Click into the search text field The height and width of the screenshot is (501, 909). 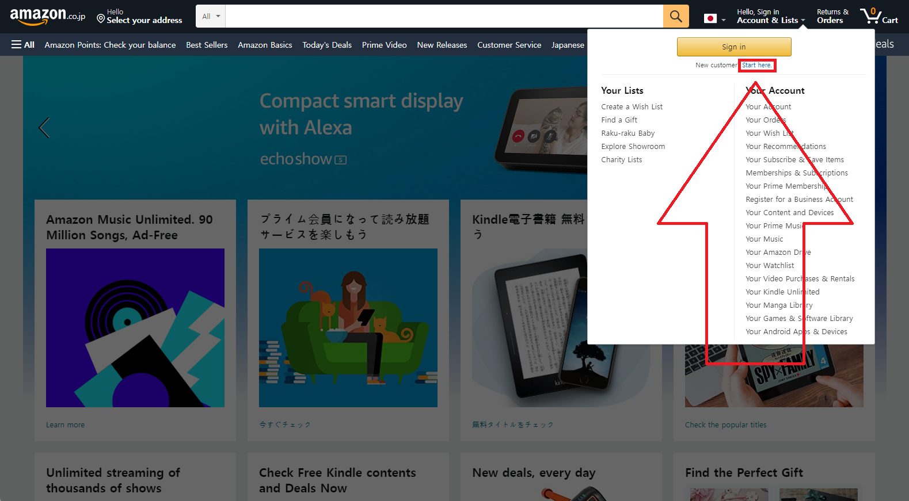[x=444, y=16]
